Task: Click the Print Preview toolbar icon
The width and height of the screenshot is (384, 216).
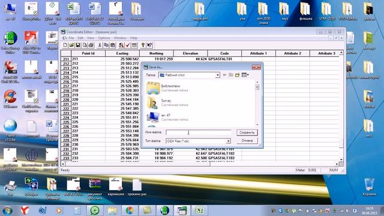Action: pyautogui.click(x=85, y=45)
